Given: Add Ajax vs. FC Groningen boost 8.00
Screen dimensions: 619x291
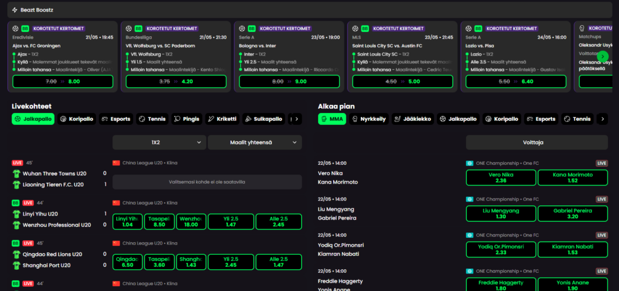Looking at the screenshot, I should (63, 82).
